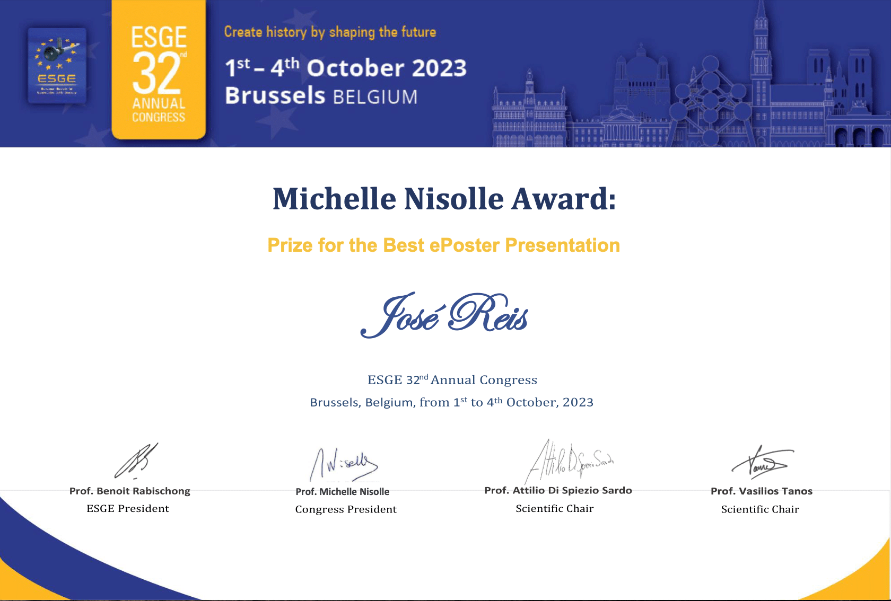Click the name 'Prof. Benoit Rabischong'
The width and height of the screenshot is (891, 601).
click(x=130, y=491)
